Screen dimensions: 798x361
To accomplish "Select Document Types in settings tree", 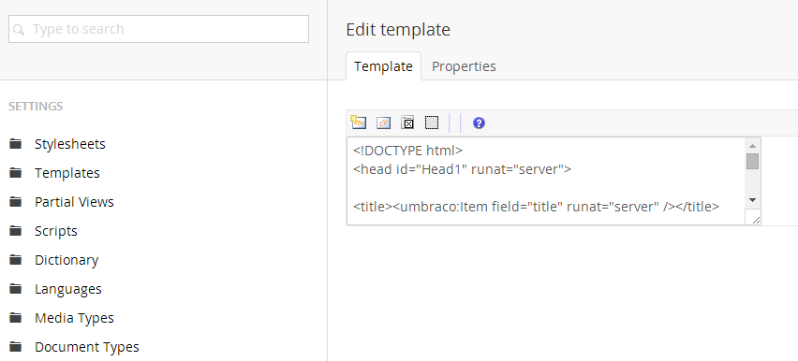I will pyautogui.click(x=87, y=347).
